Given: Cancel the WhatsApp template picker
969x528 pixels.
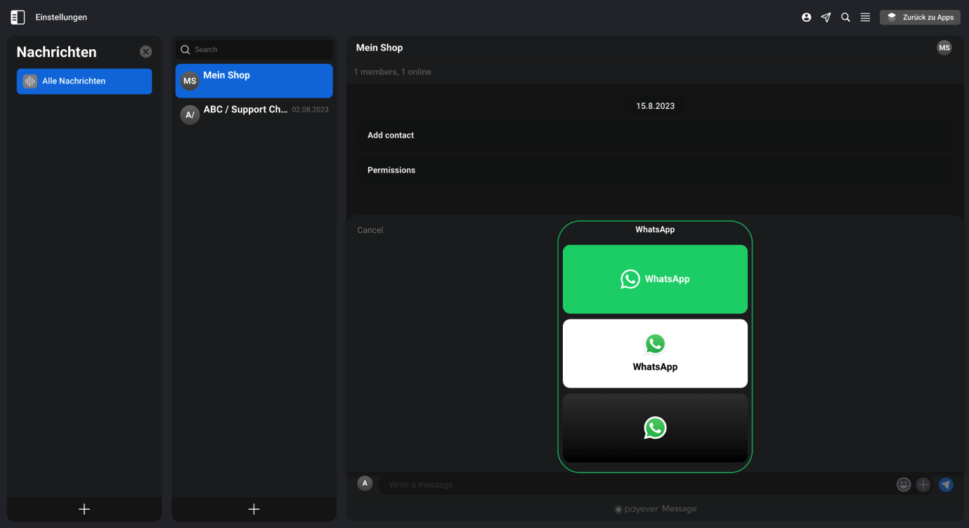Looking at the screenshot, I should [370, 230].
